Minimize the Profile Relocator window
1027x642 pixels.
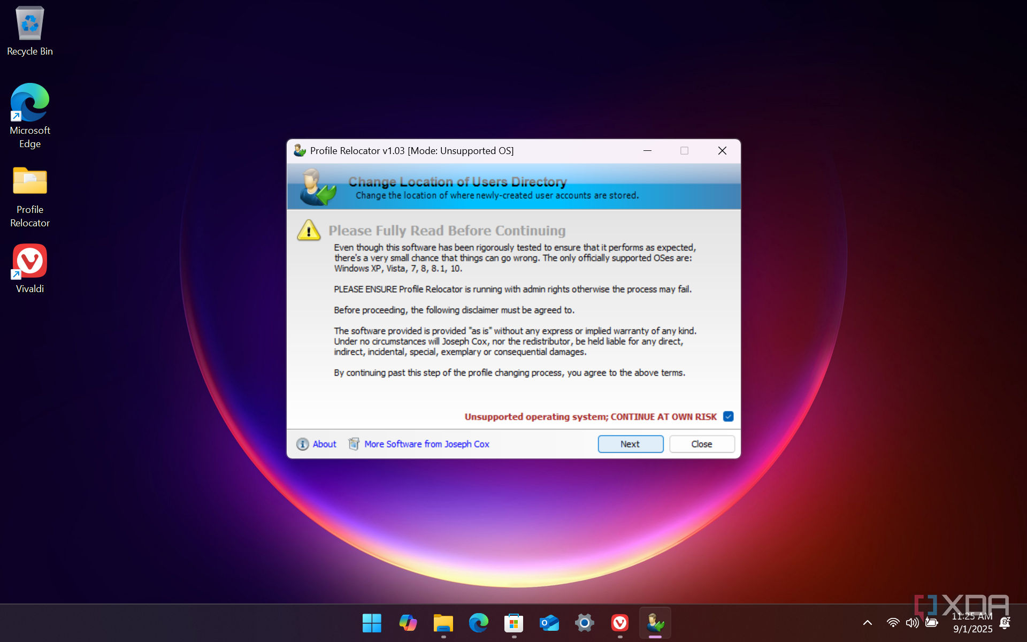tap(647, 151)
